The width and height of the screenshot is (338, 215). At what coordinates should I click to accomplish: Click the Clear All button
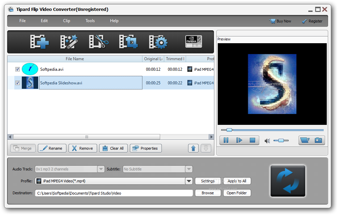113,148
